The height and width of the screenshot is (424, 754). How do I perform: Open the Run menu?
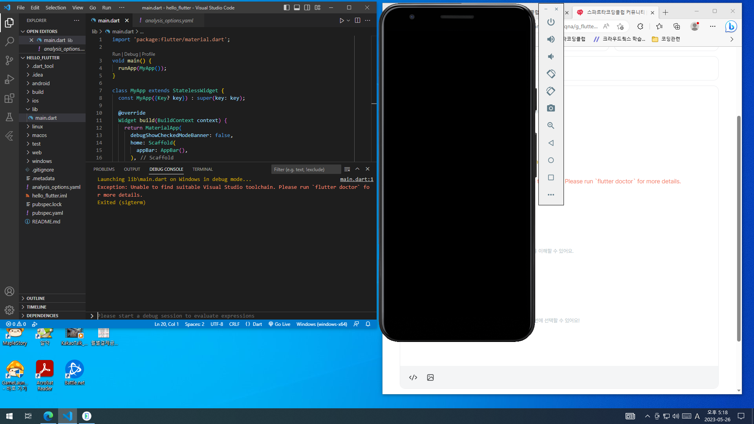point(106,7)
